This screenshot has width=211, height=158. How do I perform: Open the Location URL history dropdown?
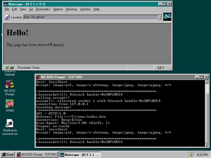click(x=160, y=17)
